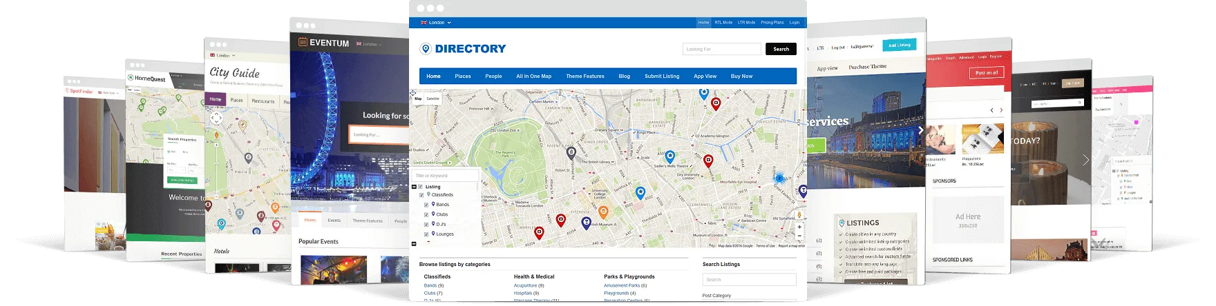Switch to RTL Mode
The height and width of the screenshot is (306, 1216).
click(723, 23)
